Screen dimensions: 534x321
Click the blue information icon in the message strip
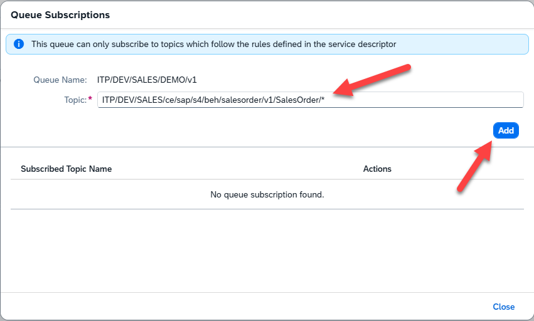tap(19, 45)
